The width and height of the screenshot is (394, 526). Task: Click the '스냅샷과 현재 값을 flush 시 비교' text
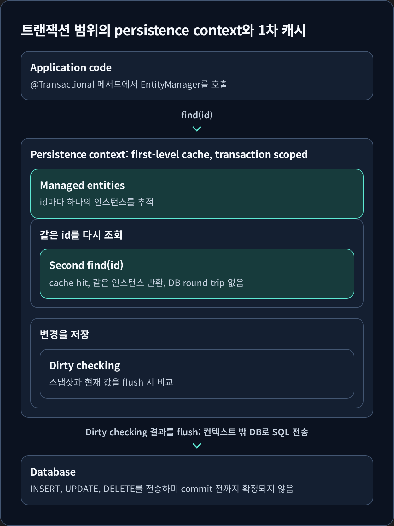point(111,382)
